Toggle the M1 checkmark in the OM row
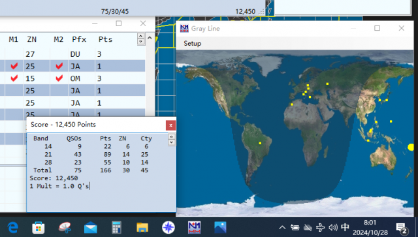Viewport: 418px width, 237px height. (x=14, y=78)
